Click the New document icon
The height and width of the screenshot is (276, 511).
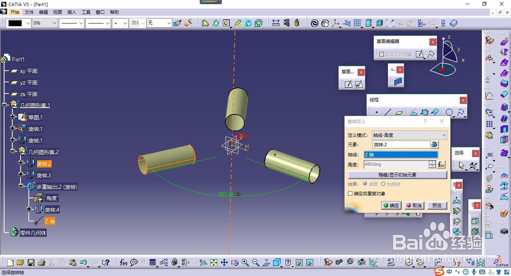(10, 262)
